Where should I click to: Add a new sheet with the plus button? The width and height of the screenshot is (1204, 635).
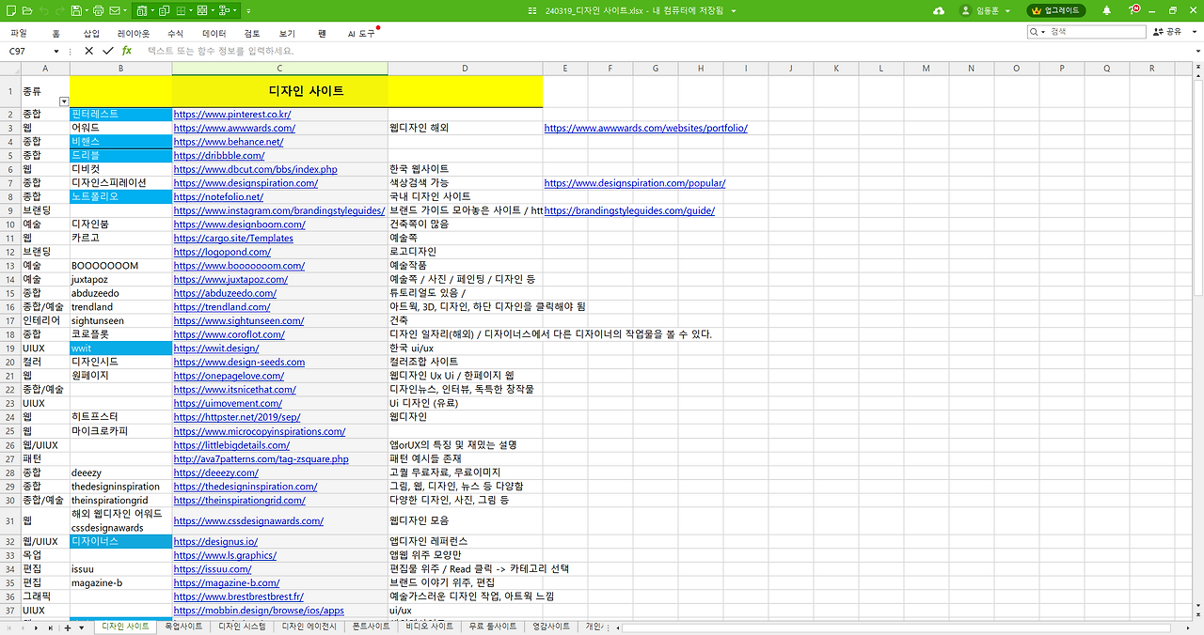coord(68,627)
